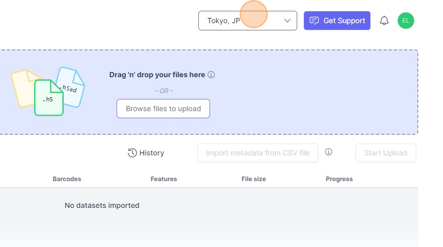Expand the location selector chevron arrow

click(x=287, y=21)
